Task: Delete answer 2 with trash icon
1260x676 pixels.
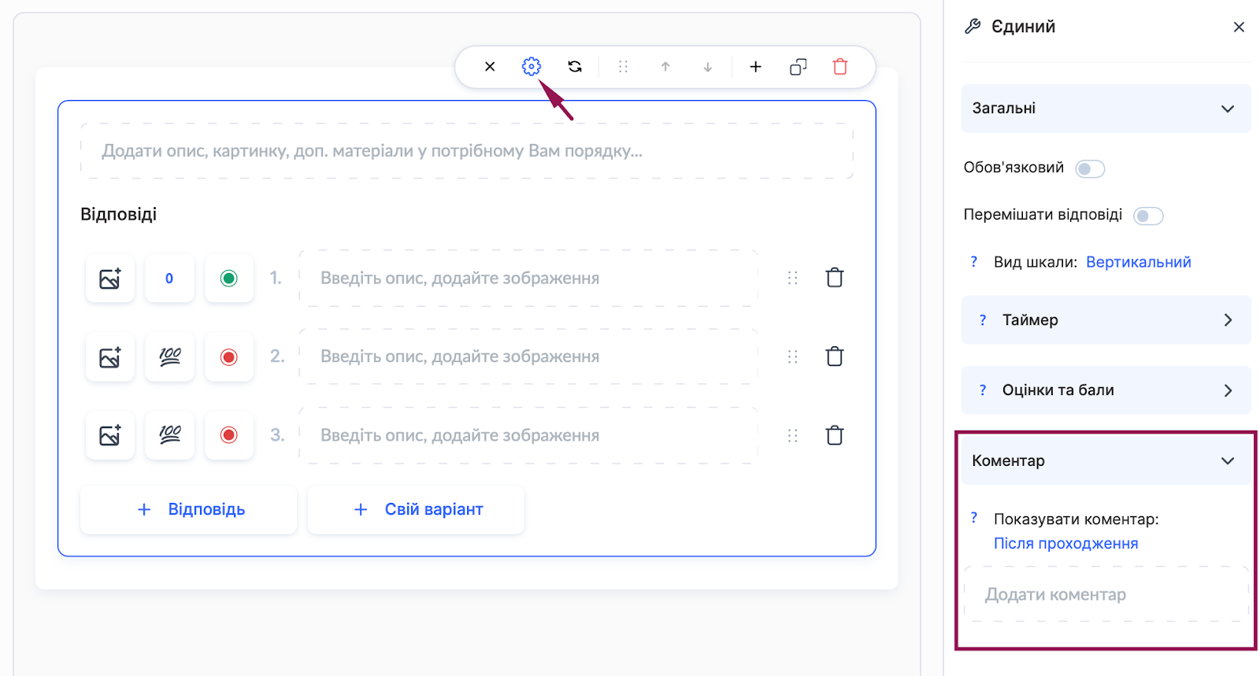Action: (x=835, y=356)
